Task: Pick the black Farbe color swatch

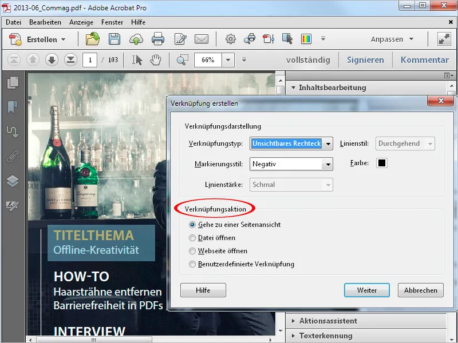Action: tap(382, 163)
